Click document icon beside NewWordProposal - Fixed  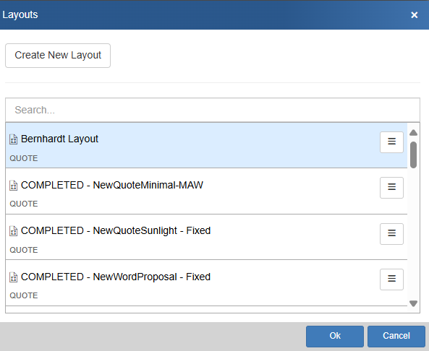[x=14, y=277]
